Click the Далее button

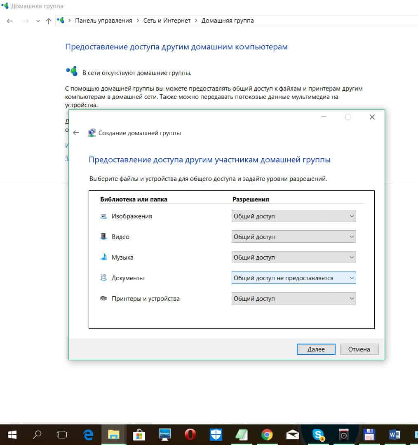click(x=316, y=349)
